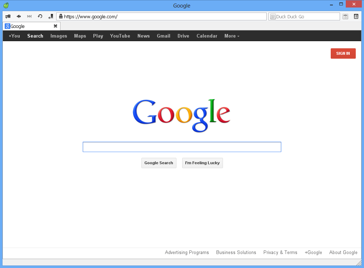Image resolution: width=364 pixels, height=268 pixels.
Task: Click the I'm Feeling Lucky button
Action: tap(203, 163)
